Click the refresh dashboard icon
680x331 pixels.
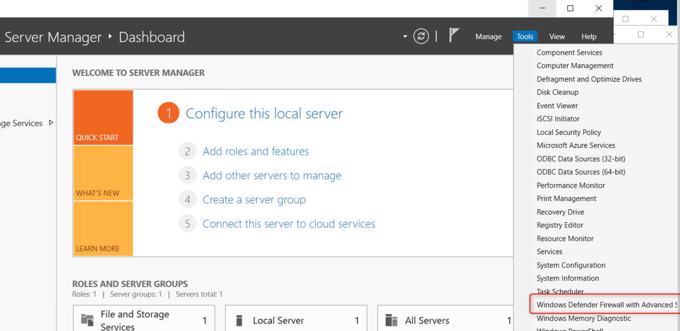tap(421, 36)
